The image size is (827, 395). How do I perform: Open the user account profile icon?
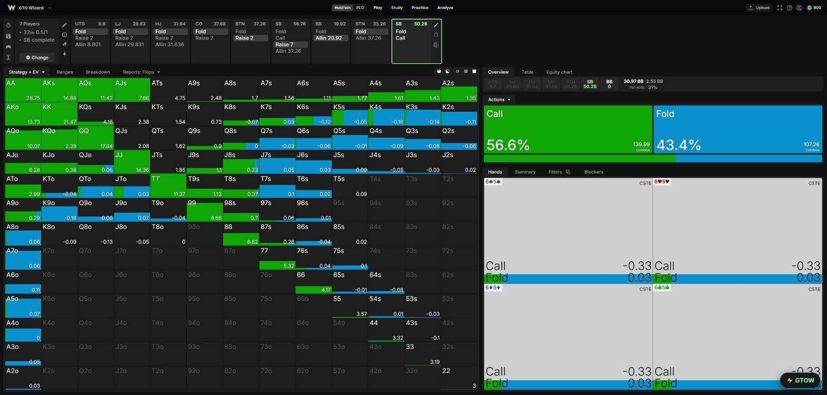click(x=799, y=8)
